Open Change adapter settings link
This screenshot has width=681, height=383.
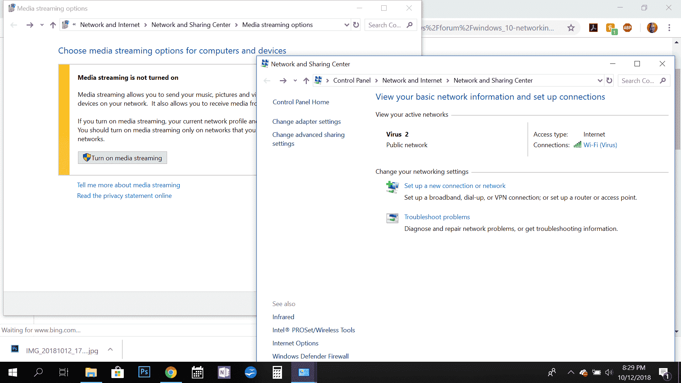point(306,122)
